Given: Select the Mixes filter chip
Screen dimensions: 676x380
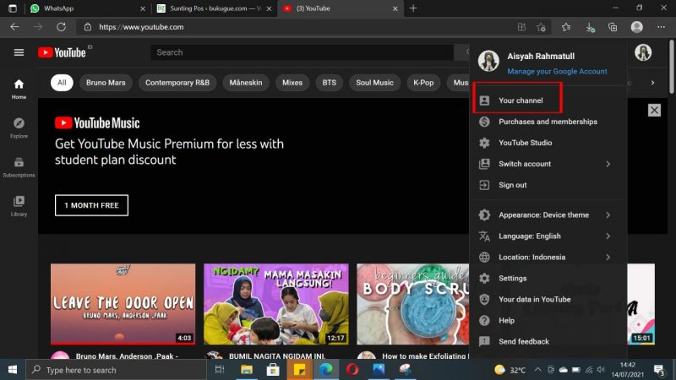Looking at the screenshot, I should [292, 82].
